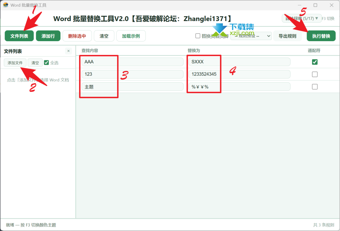Minimize the Word 批量替换工具 window
Image resolution: width=340 pixels, height=231 pixels.
coord(299,5)
